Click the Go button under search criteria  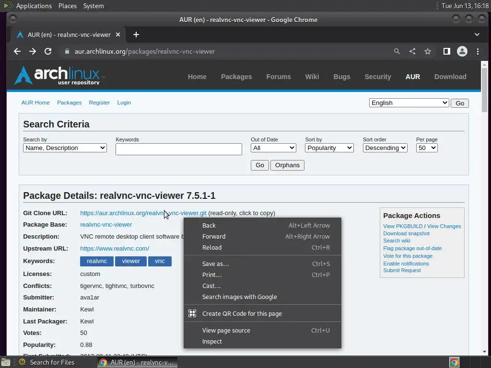click(x=259, y=165)
